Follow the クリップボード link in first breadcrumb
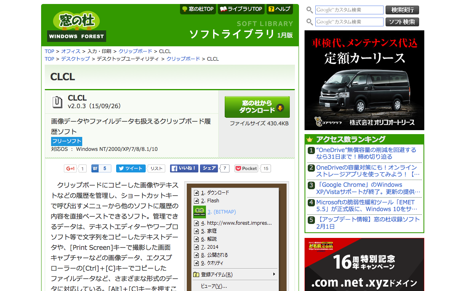Screen dimensions: 465x291 [135, 51]
